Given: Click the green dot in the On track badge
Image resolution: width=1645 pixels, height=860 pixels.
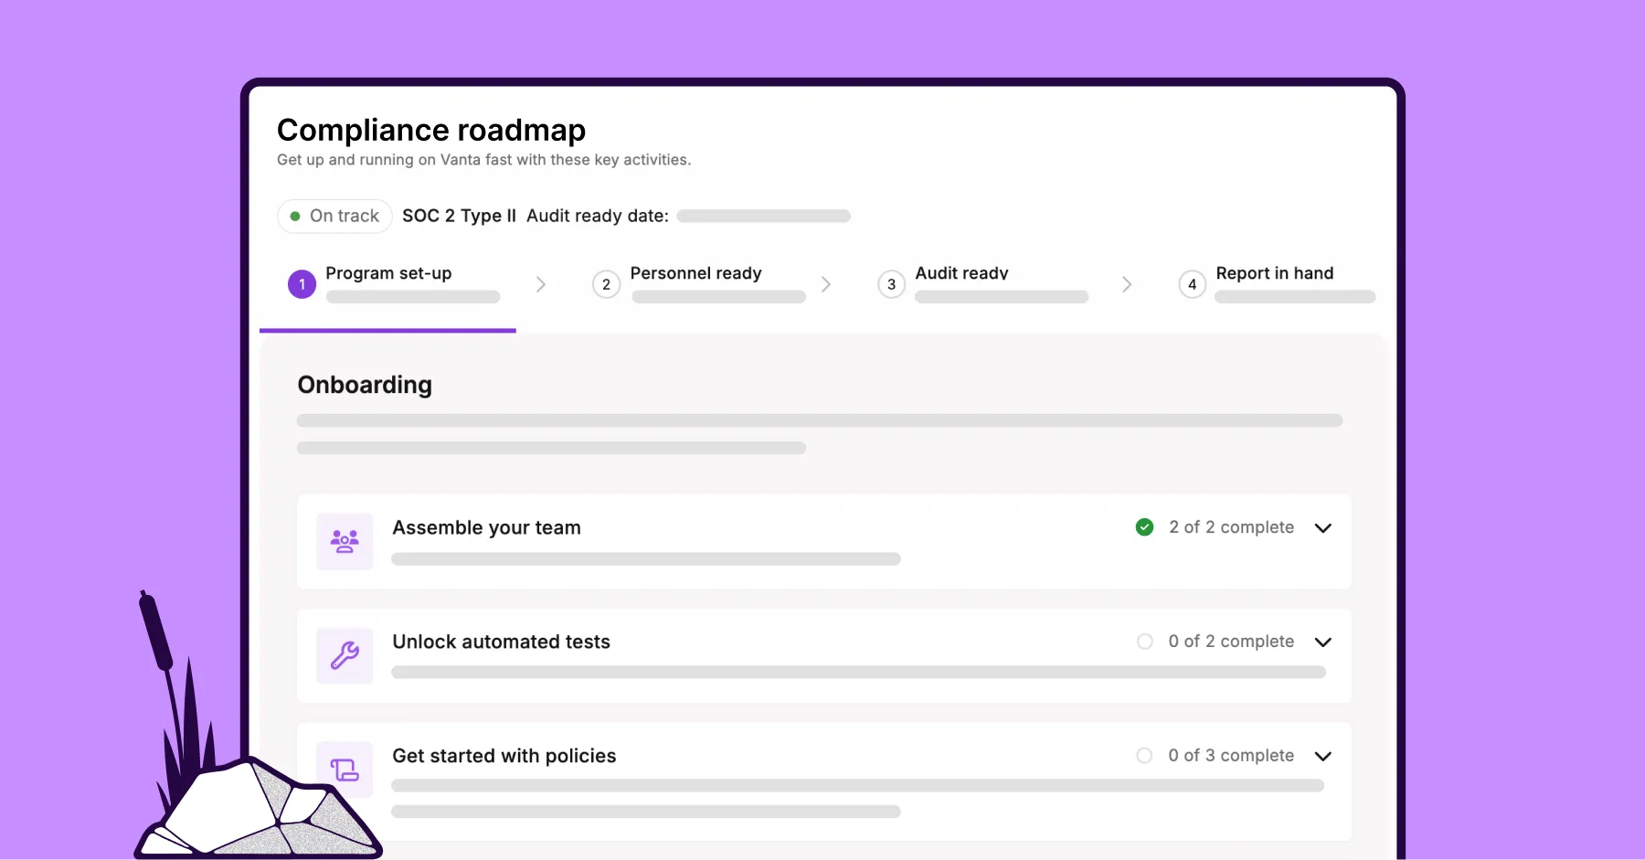Looking at the screenshot, I should [295, 217].
